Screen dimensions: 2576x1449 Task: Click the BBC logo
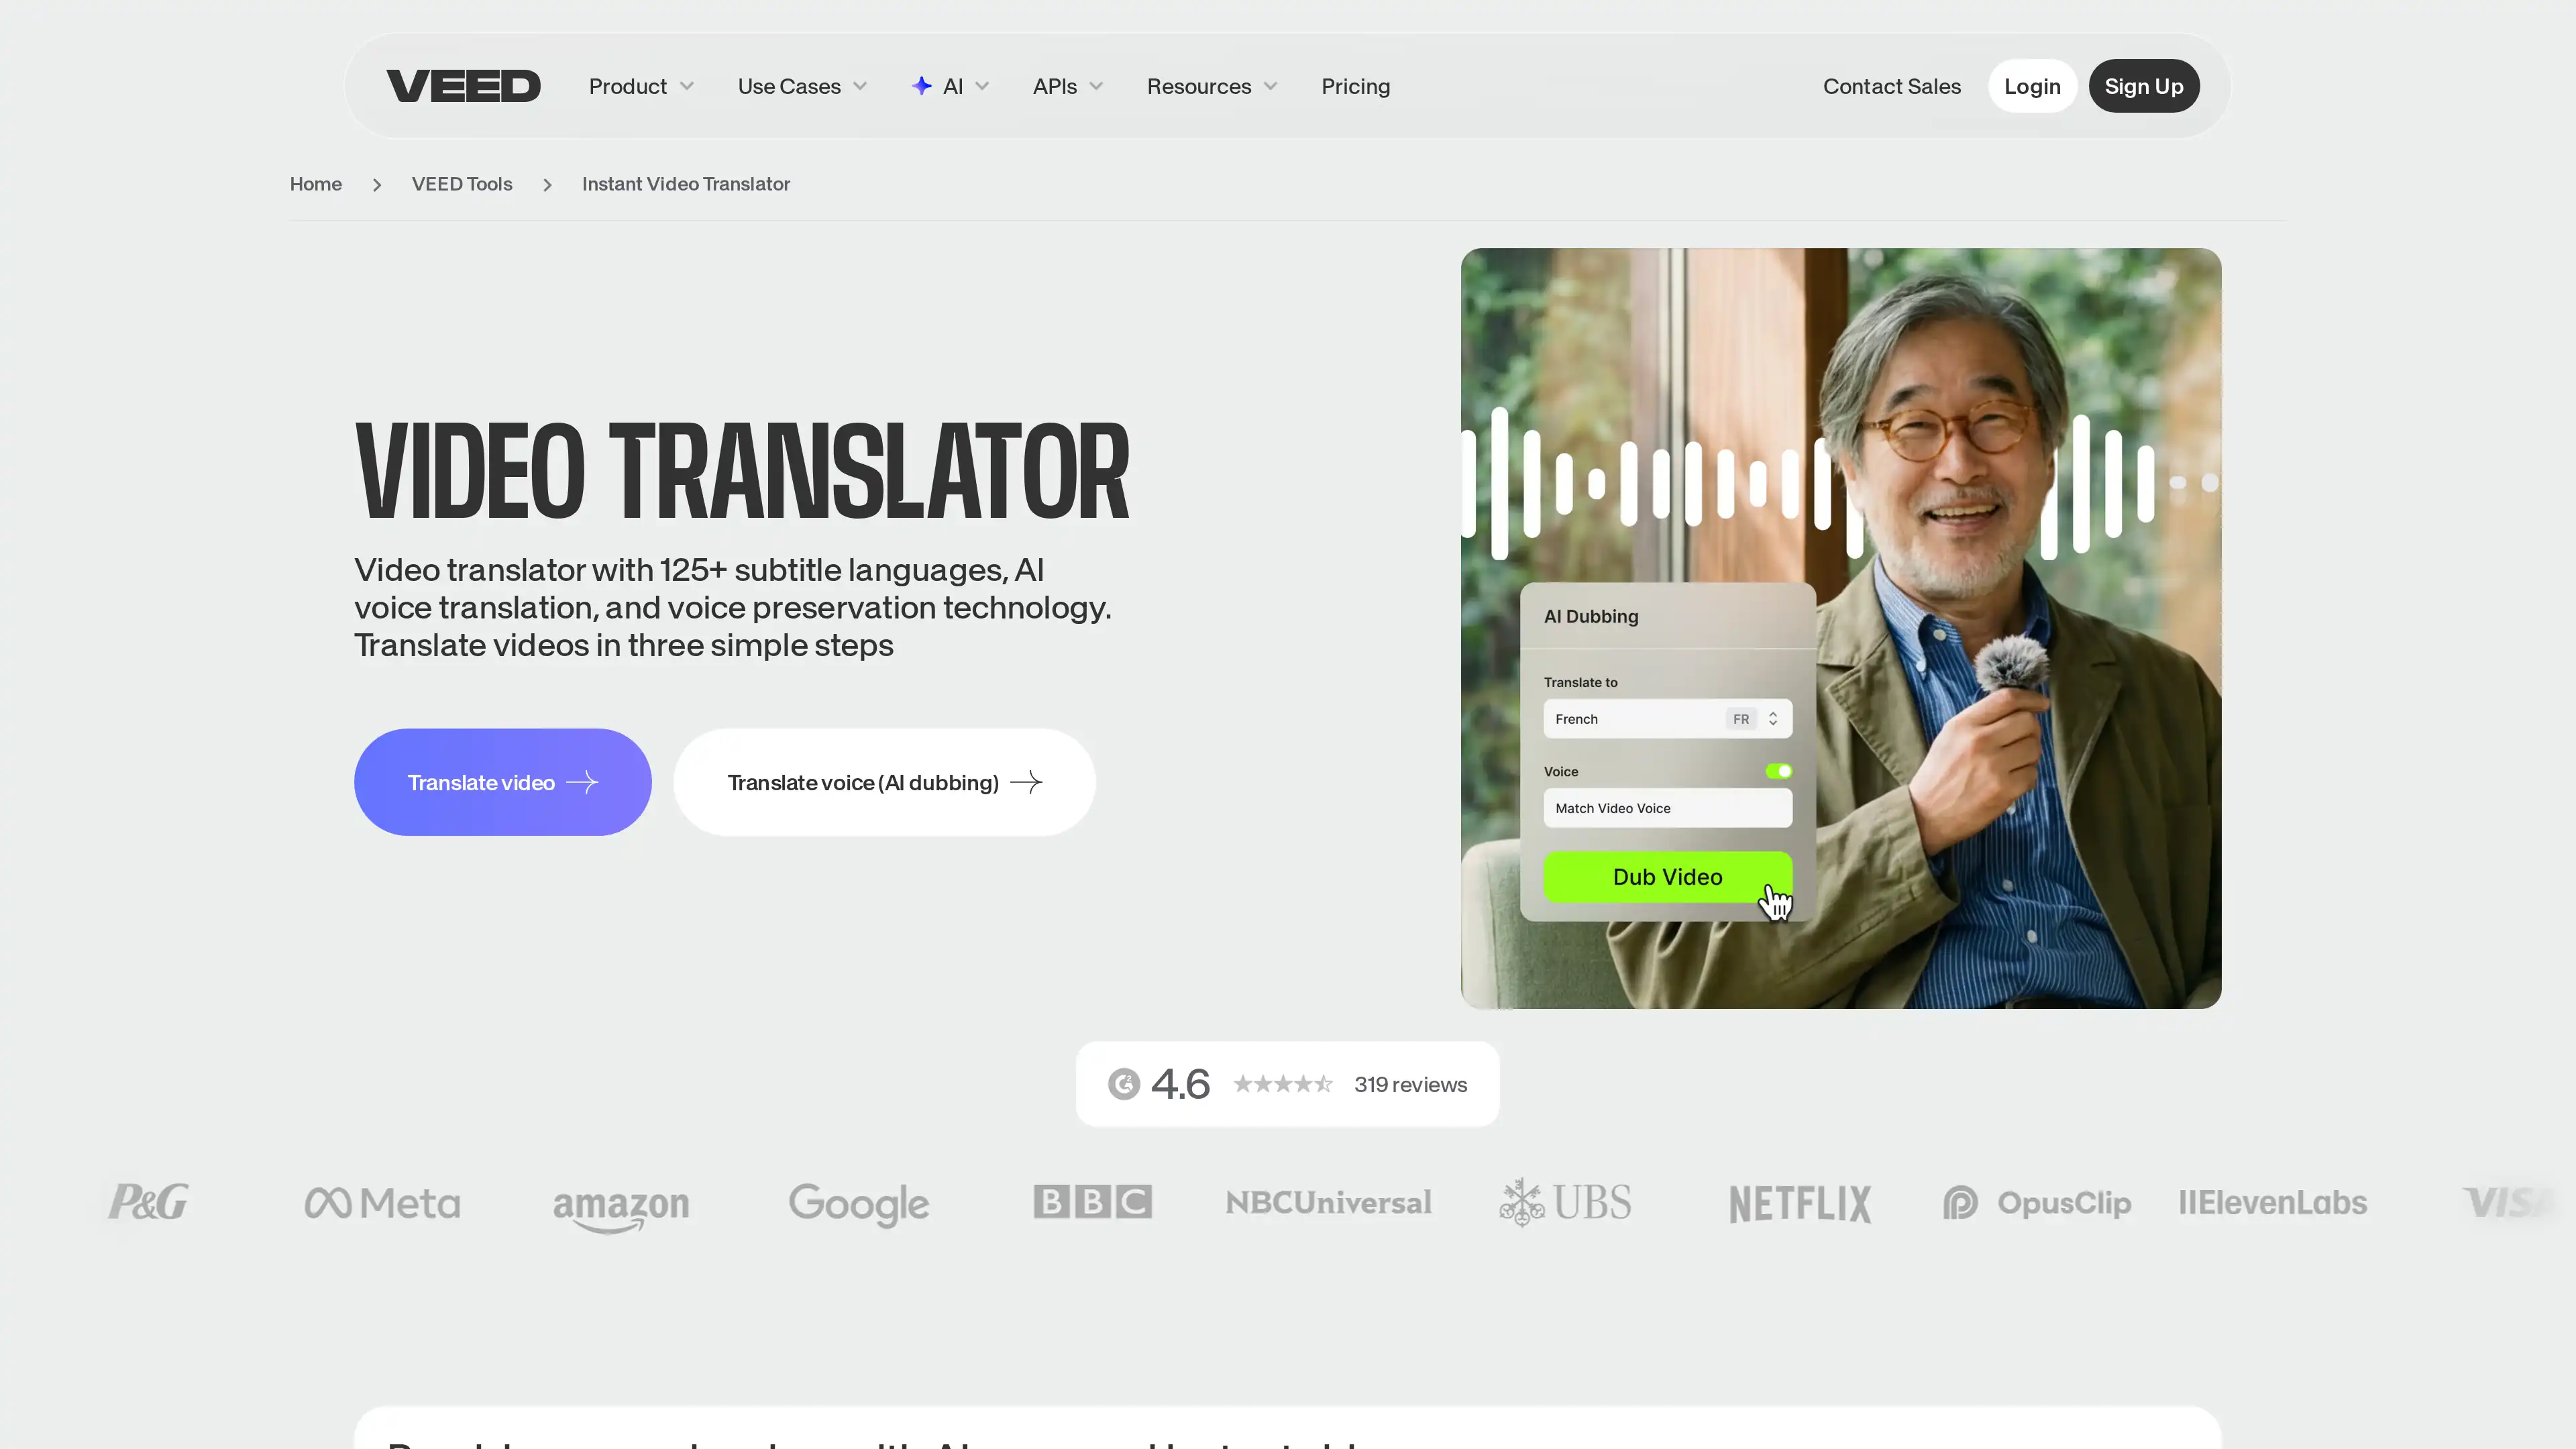(x=1093, y=1202)
